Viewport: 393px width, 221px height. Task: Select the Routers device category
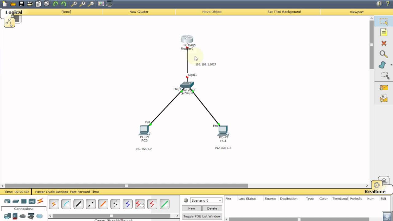7,201
